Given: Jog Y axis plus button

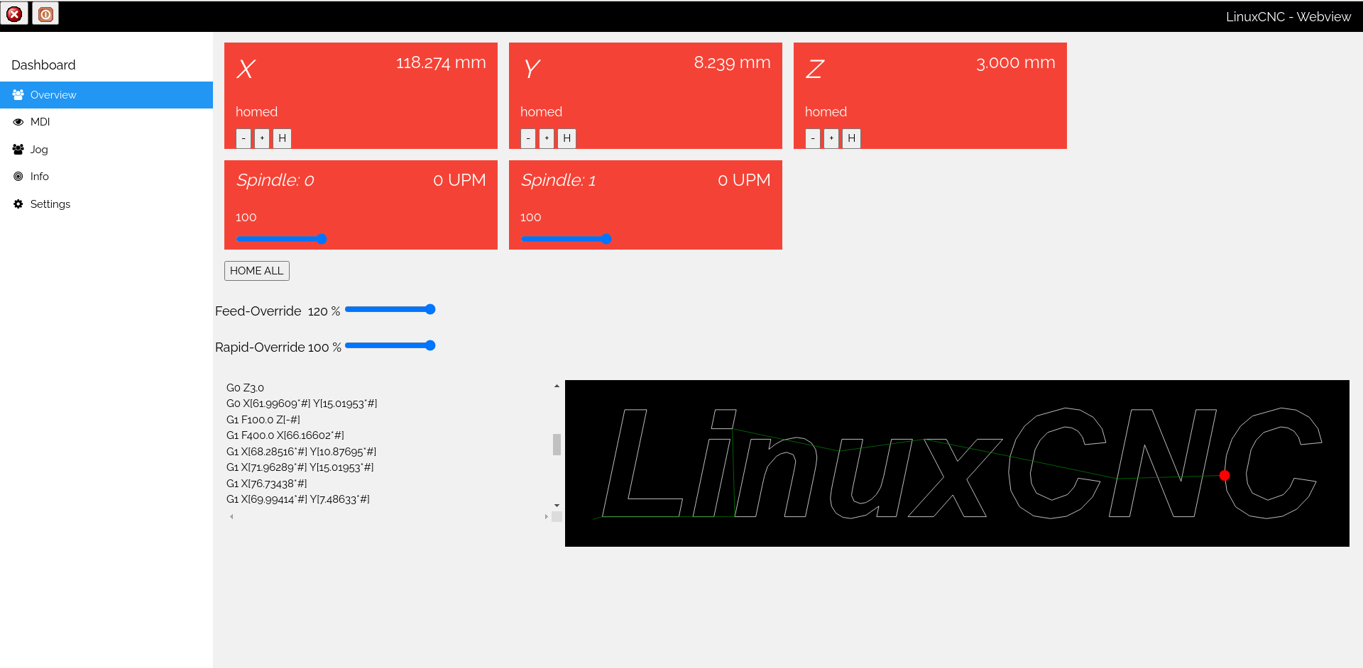Looking at the screenshot, I should (547, 138).
